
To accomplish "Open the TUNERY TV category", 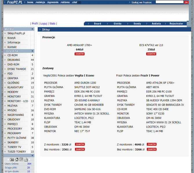I will click(14, 147).
